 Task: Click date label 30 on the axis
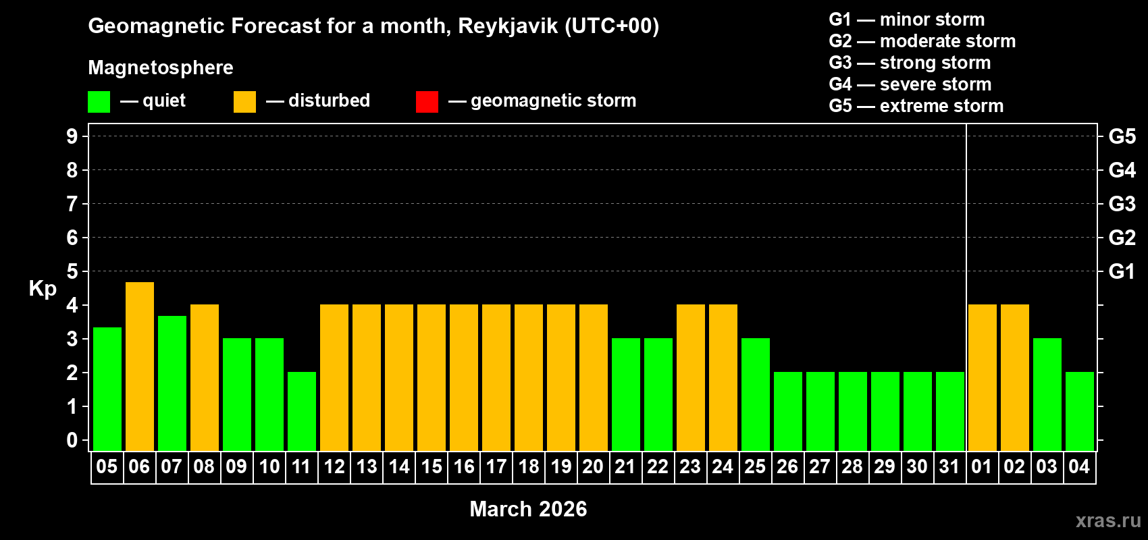(x=917, y=467)
